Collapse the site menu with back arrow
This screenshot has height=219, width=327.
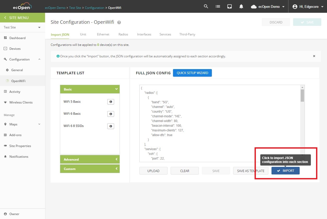coord(5,18)
